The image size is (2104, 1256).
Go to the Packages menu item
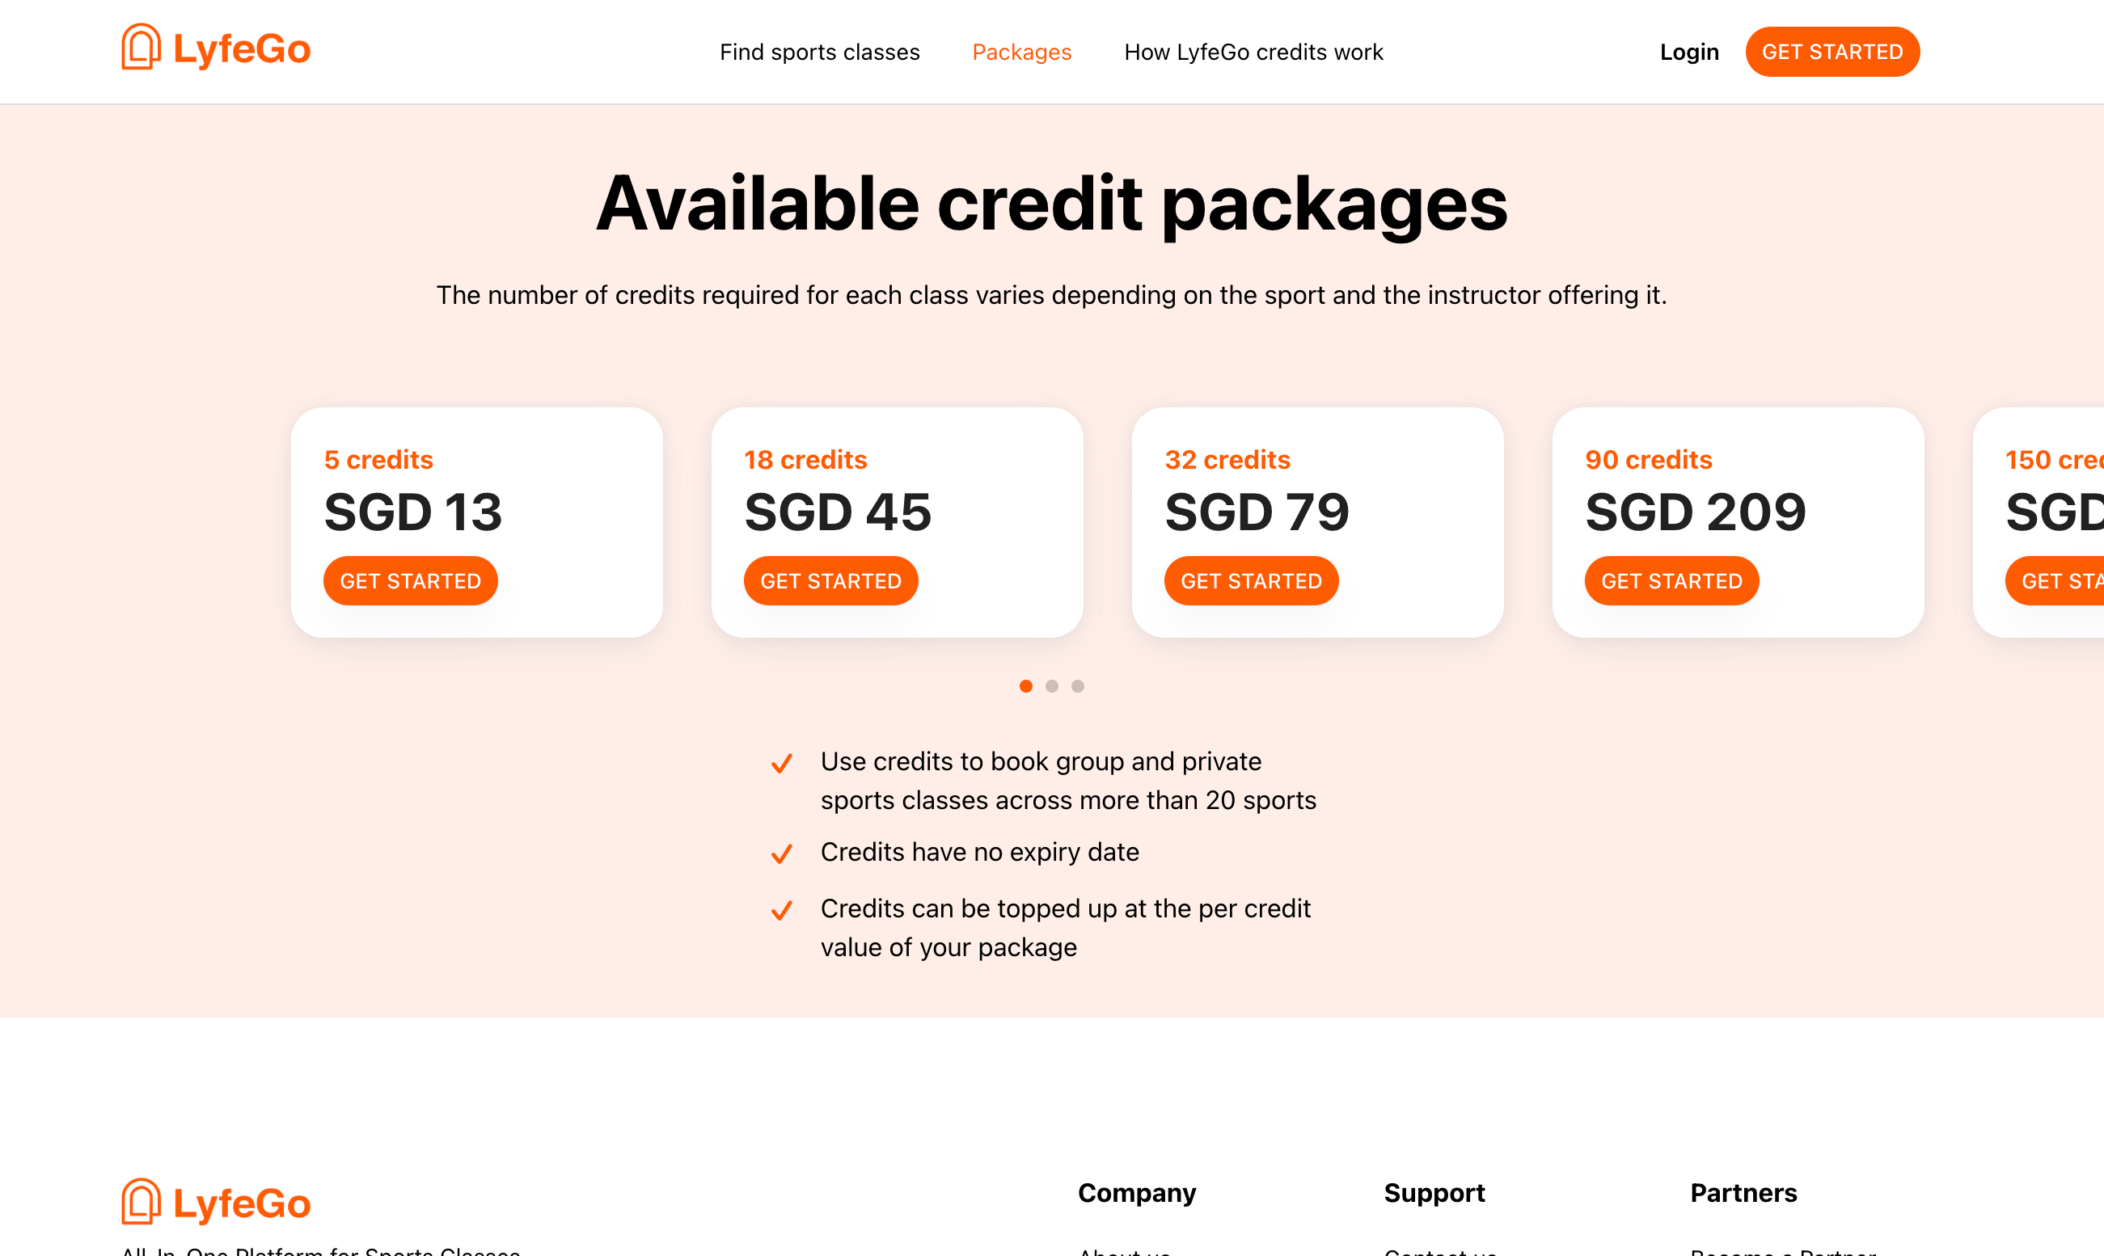pos(1021,53)
